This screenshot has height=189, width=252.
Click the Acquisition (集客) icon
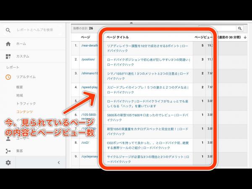click(x=8, y=151)
